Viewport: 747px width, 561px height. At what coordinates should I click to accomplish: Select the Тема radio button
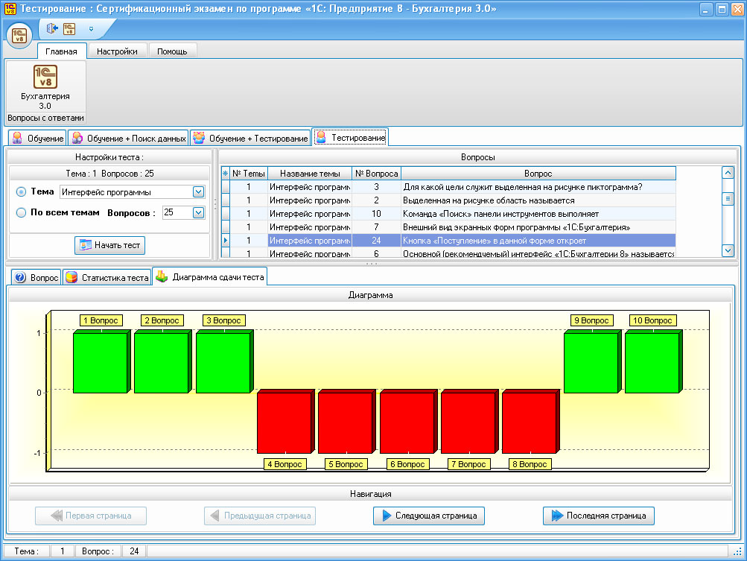21,192
